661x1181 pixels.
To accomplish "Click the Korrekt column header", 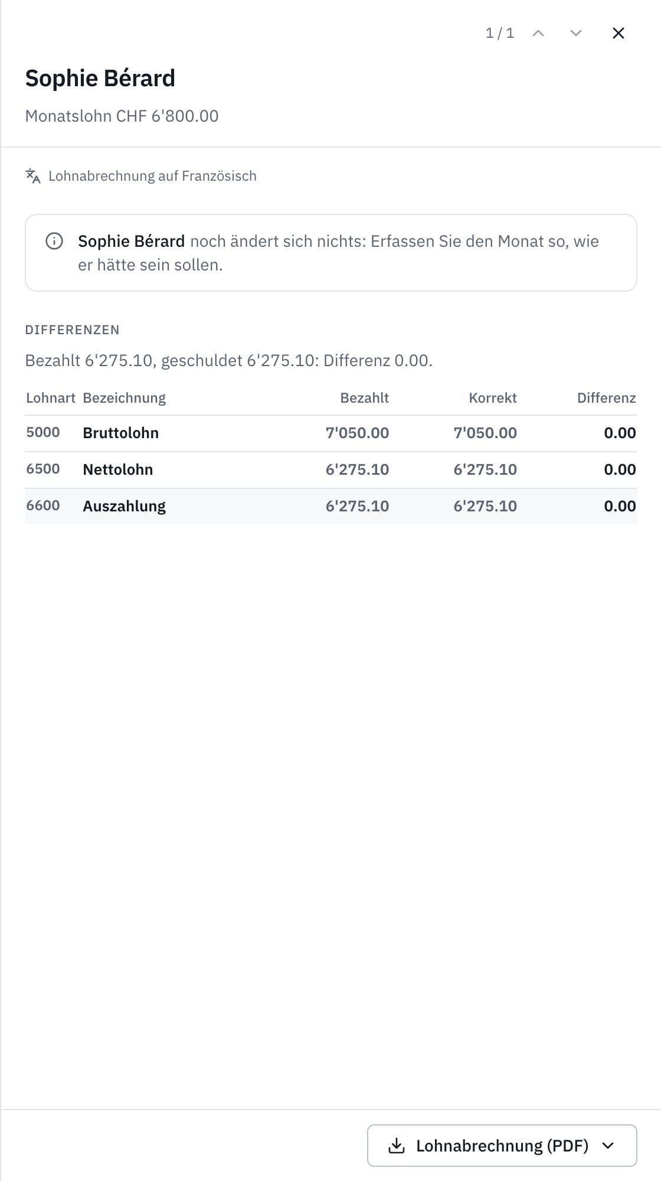I will (x=493, y=398).
